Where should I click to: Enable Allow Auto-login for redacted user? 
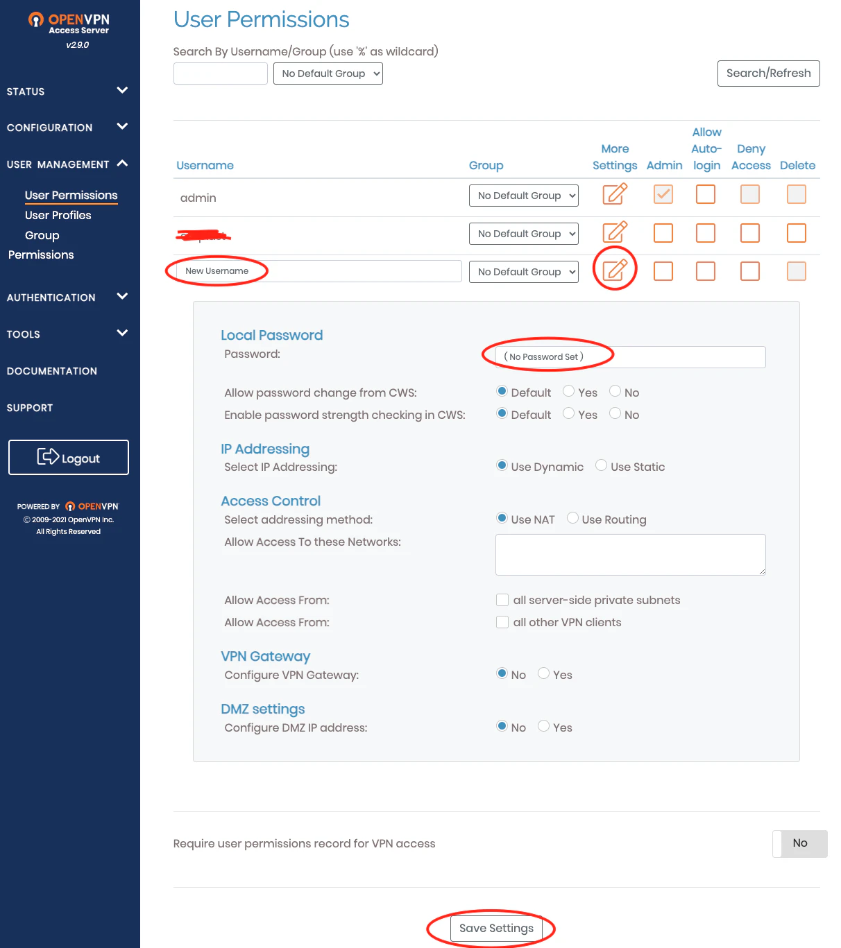coord(706,233)
